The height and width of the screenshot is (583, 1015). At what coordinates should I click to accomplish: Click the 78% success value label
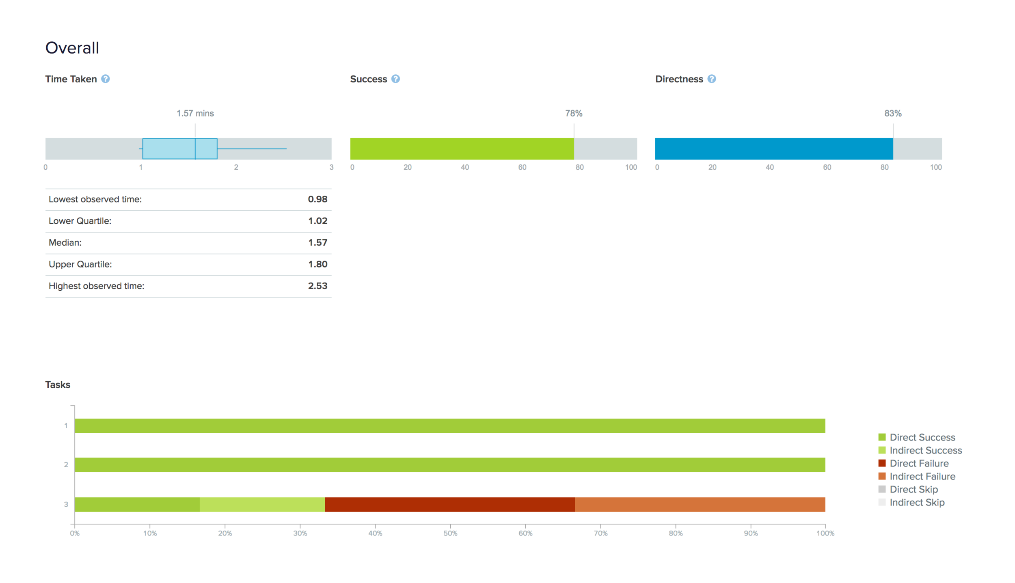[574, 113]
